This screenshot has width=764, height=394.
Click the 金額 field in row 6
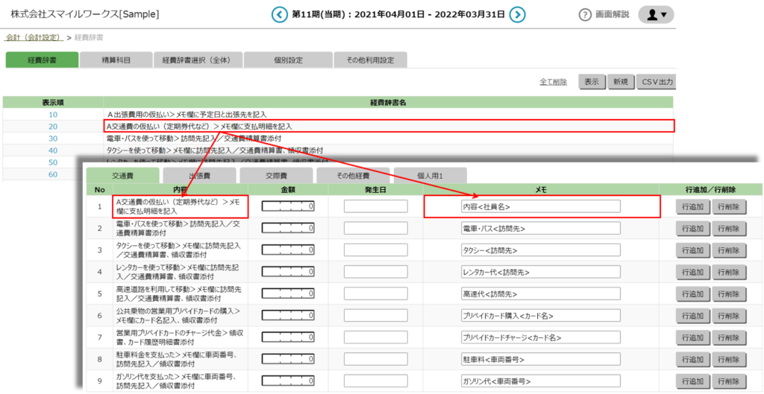point(288,316)
